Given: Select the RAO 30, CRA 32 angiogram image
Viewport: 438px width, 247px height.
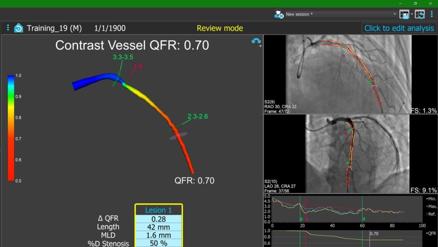Looking at the screenshot, I should click(349, 74).
